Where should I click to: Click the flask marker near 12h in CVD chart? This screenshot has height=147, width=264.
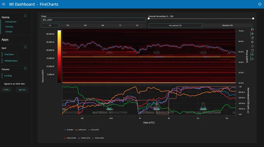click(203, 106)
